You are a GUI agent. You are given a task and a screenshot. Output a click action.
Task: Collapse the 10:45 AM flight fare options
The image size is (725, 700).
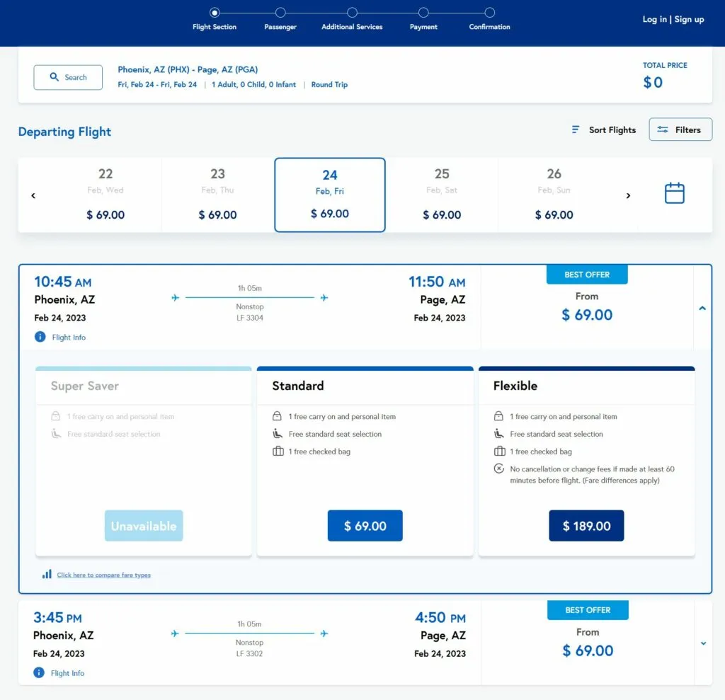[x=702, y=308]
